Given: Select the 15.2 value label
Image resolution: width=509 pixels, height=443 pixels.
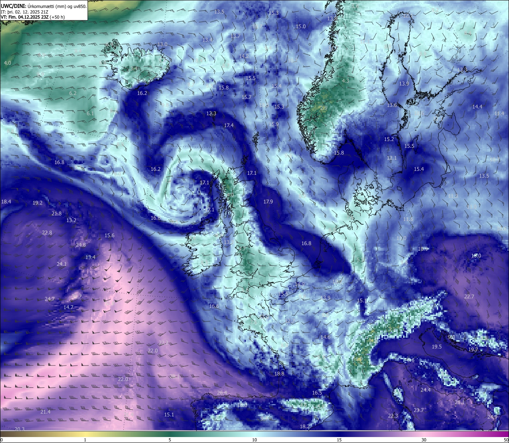Looking at the screenshot, I should (389, 139).
